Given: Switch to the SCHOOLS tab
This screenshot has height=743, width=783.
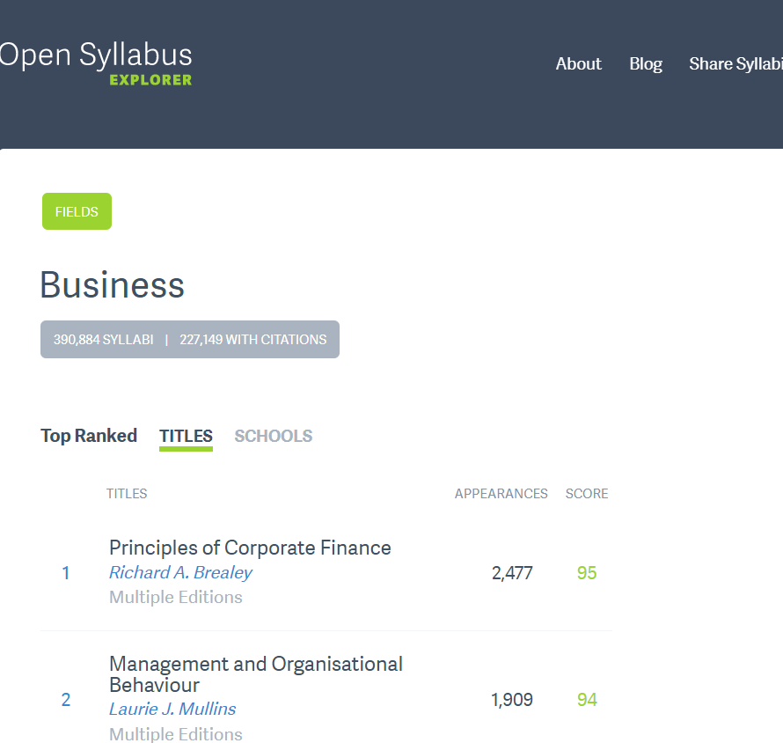Looking at the screenshot, I should pyautogui.click(x=273, y=437).
